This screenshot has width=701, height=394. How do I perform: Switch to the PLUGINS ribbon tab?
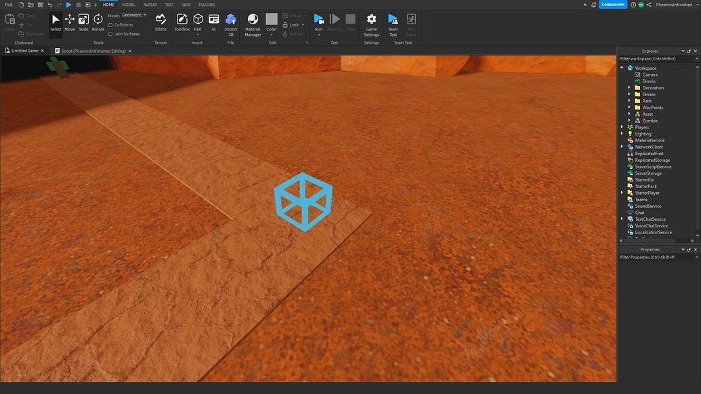(x=207, y=5)
